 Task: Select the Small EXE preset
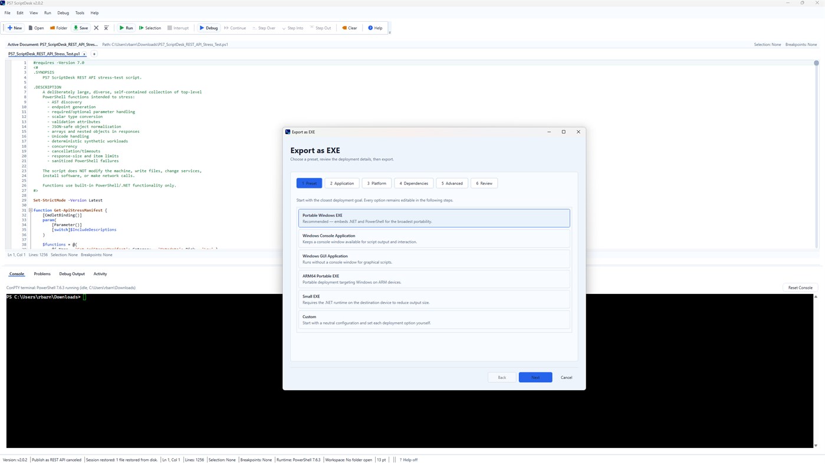tap(434, 299)
